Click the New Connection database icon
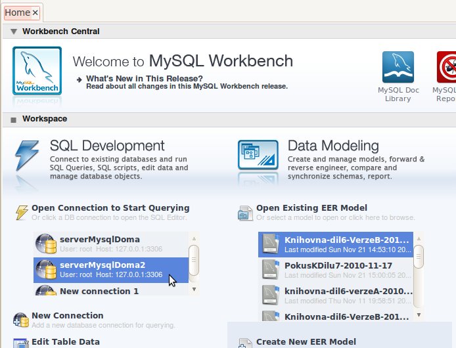The width and height of the screenshot is (456, 348). [21, 320]
